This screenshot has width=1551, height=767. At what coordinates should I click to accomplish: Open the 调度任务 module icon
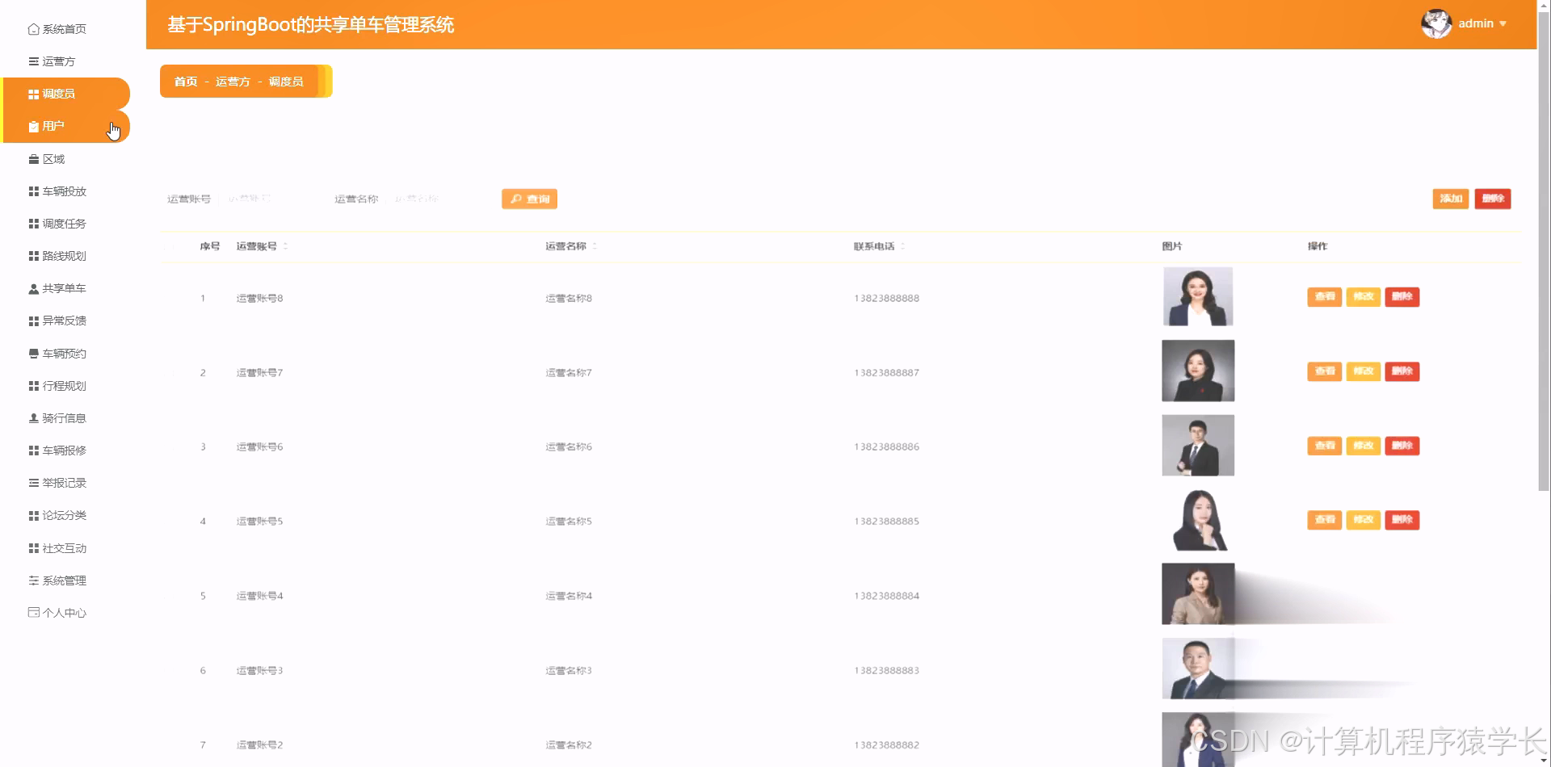click(x=32, y=223)
